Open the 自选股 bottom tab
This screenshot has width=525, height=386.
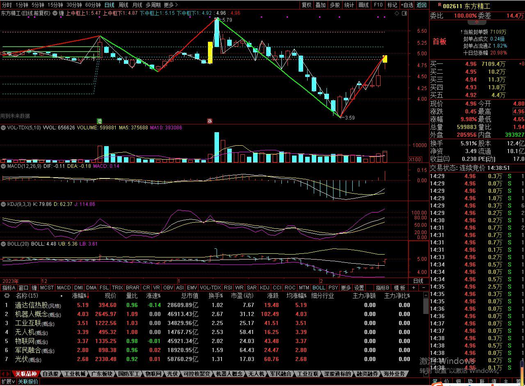pyautogui.click(x=50, y=374)
